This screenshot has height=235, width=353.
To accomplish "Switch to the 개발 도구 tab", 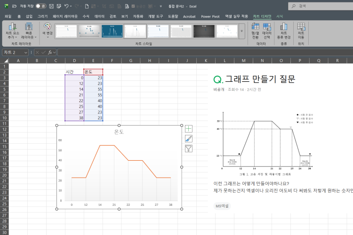I will [155, 16].
